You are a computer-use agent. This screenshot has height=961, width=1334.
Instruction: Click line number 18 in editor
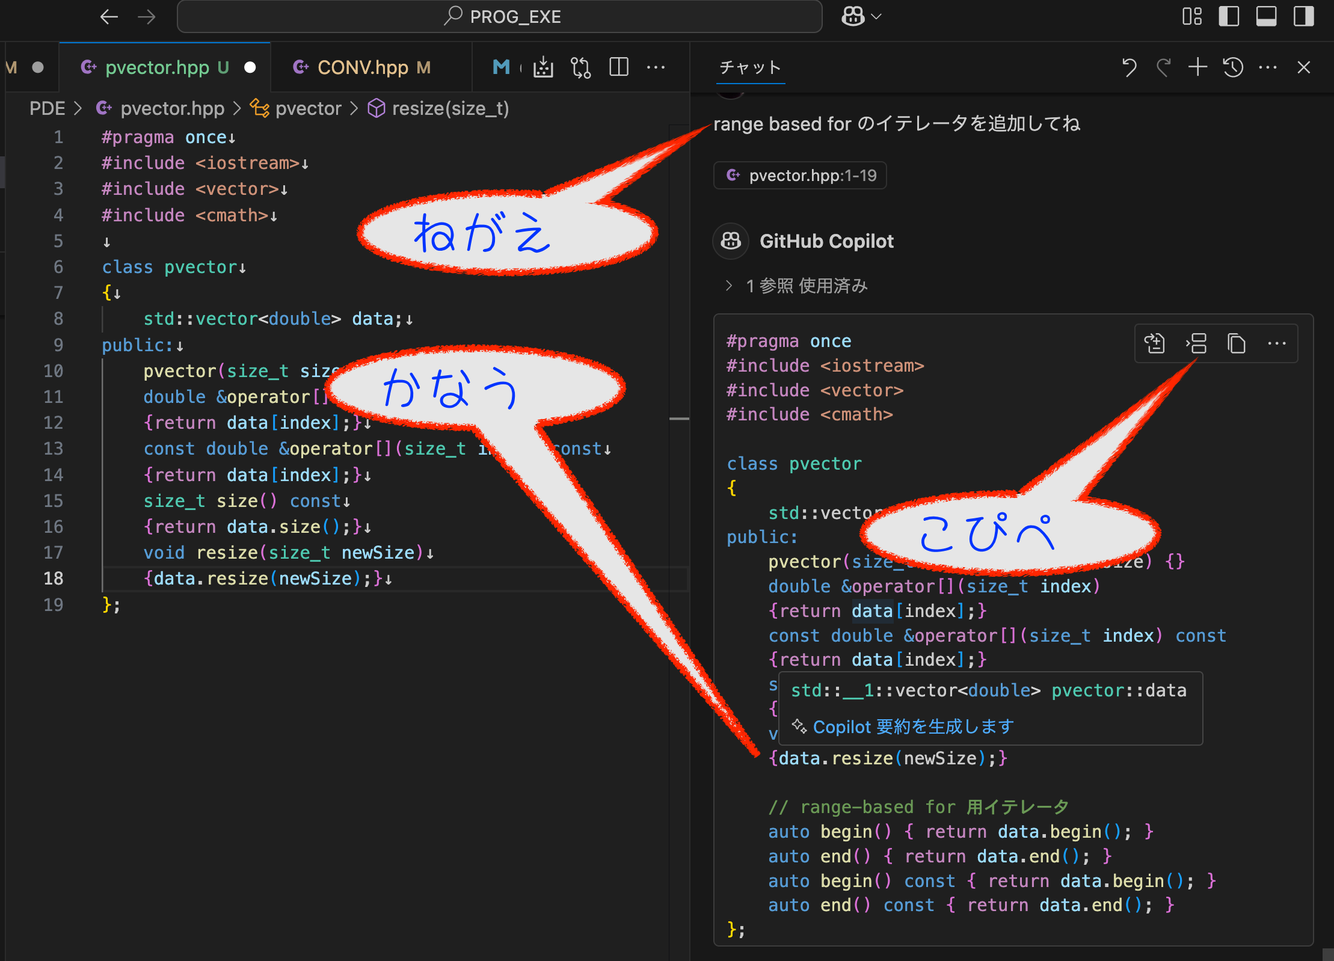(53, 579)
